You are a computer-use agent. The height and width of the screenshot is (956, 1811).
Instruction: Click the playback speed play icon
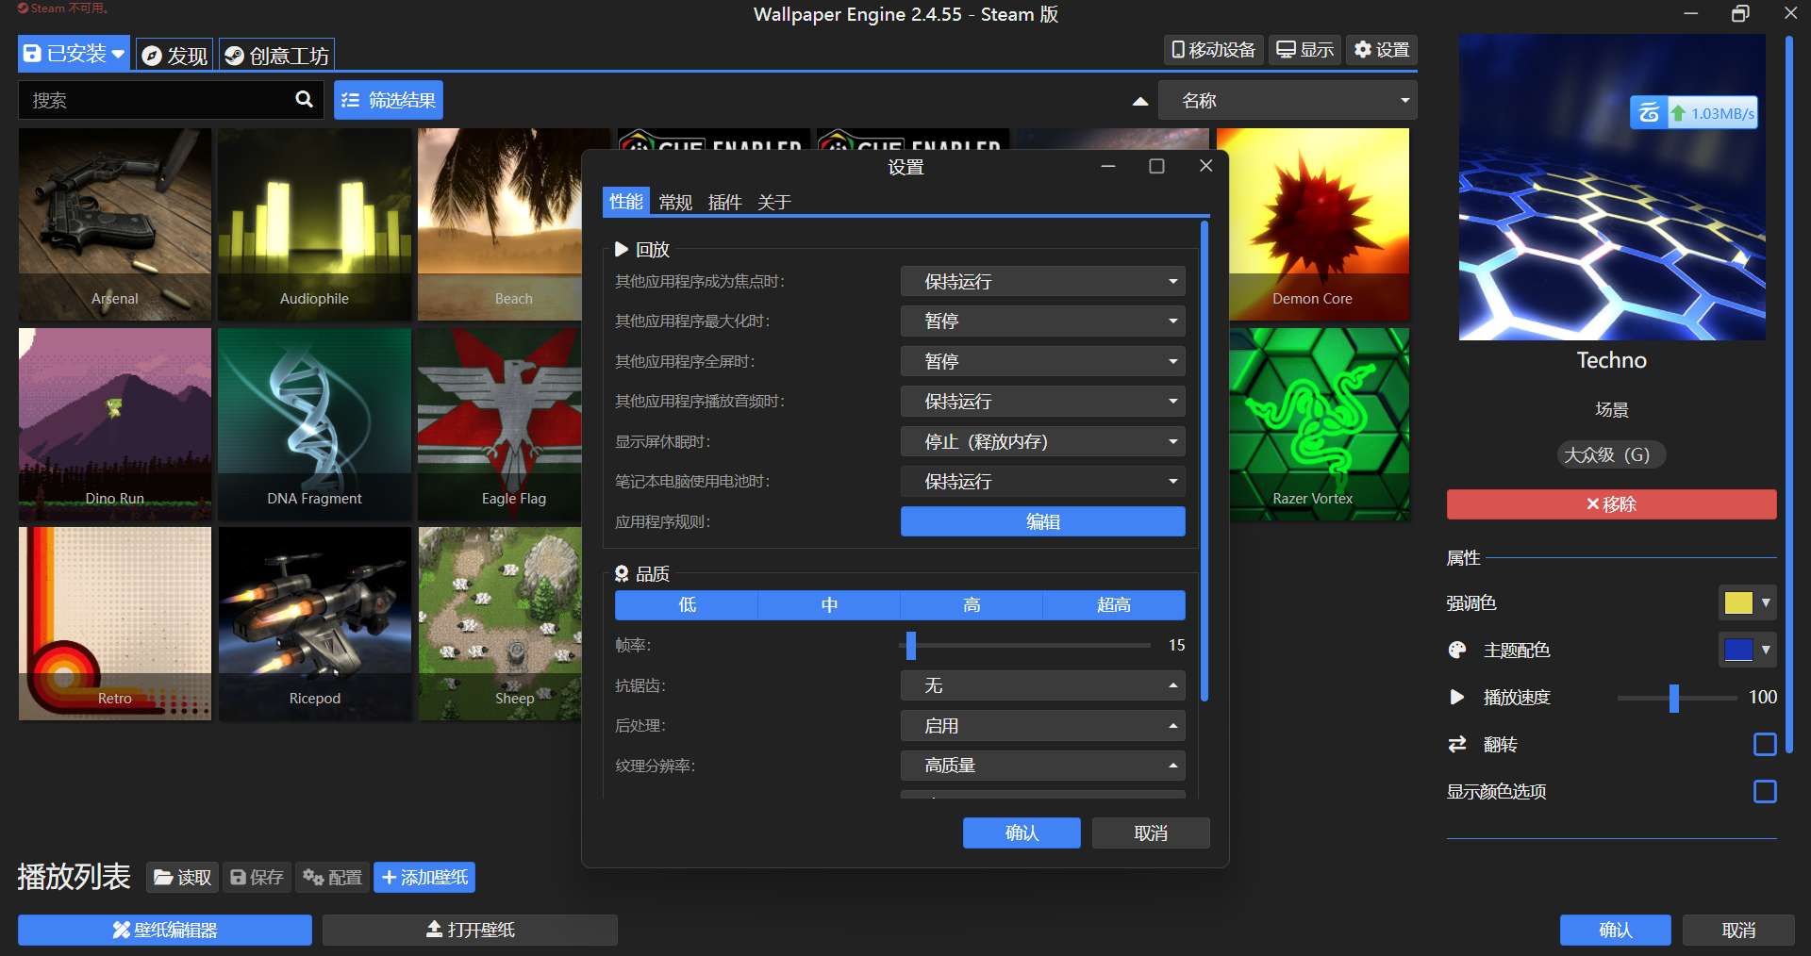tap(1457, 697)
